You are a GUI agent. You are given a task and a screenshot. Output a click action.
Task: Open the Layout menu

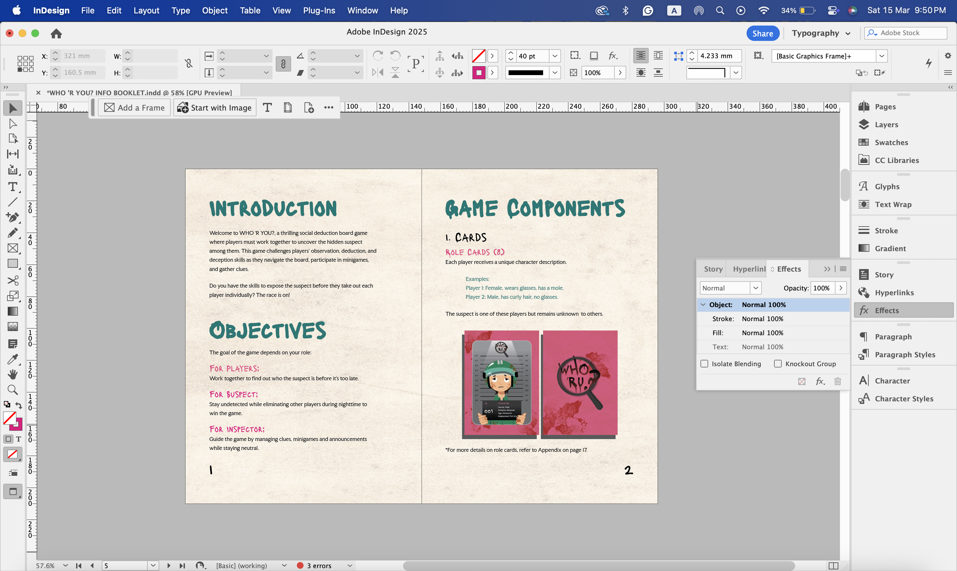pyautogui.click(x=146, y=11)
